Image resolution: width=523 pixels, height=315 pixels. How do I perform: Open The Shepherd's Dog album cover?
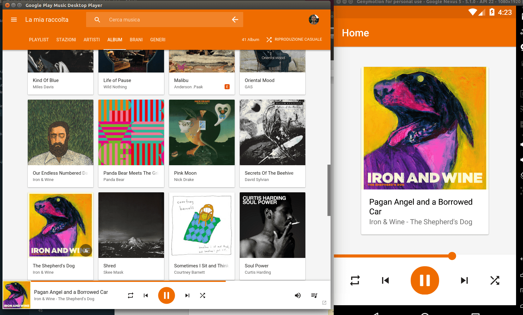[x=61, y=225]
